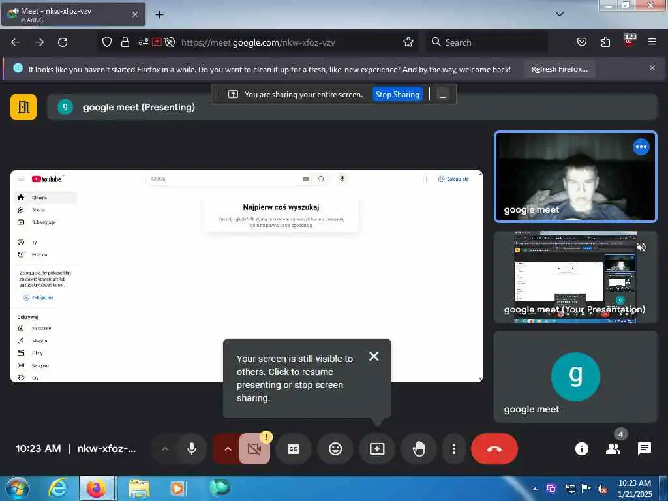Image resolution: width=668 pixels, height=501 pixels.
Task: Click the taskbar clock 10:23 AM
Action: pyautogui.click(x=635, y=489)
